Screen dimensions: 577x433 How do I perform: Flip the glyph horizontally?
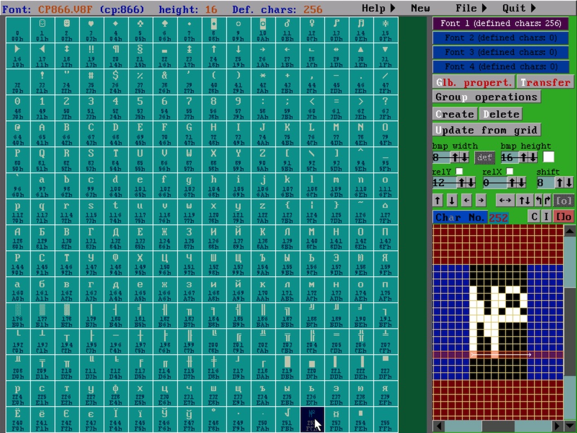tap(505, 200)
